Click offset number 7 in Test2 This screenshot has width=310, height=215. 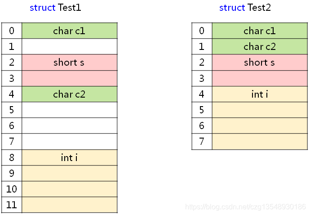point(202,142)
